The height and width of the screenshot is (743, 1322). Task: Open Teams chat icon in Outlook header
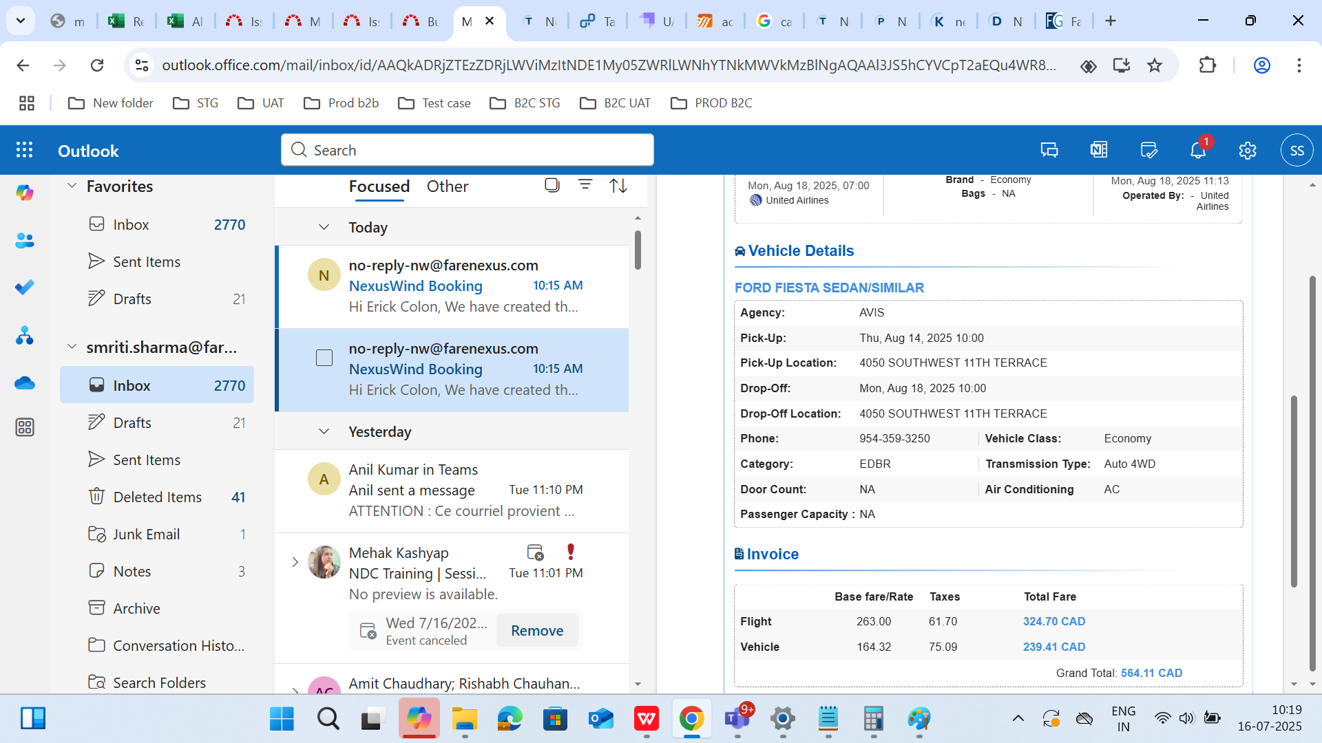click(1049, 150)
